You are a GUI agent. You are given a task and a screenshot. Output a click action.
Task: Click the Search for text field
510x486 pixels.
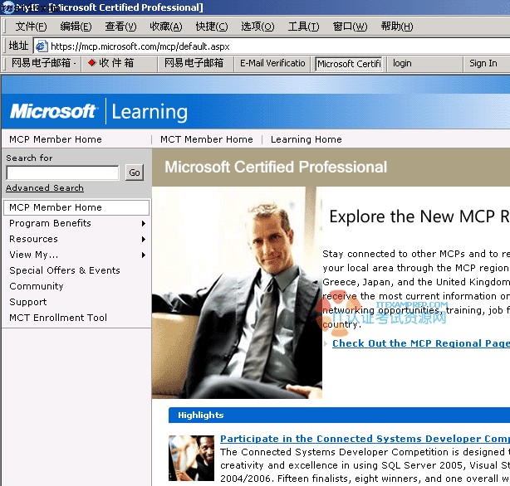[62, 173]
